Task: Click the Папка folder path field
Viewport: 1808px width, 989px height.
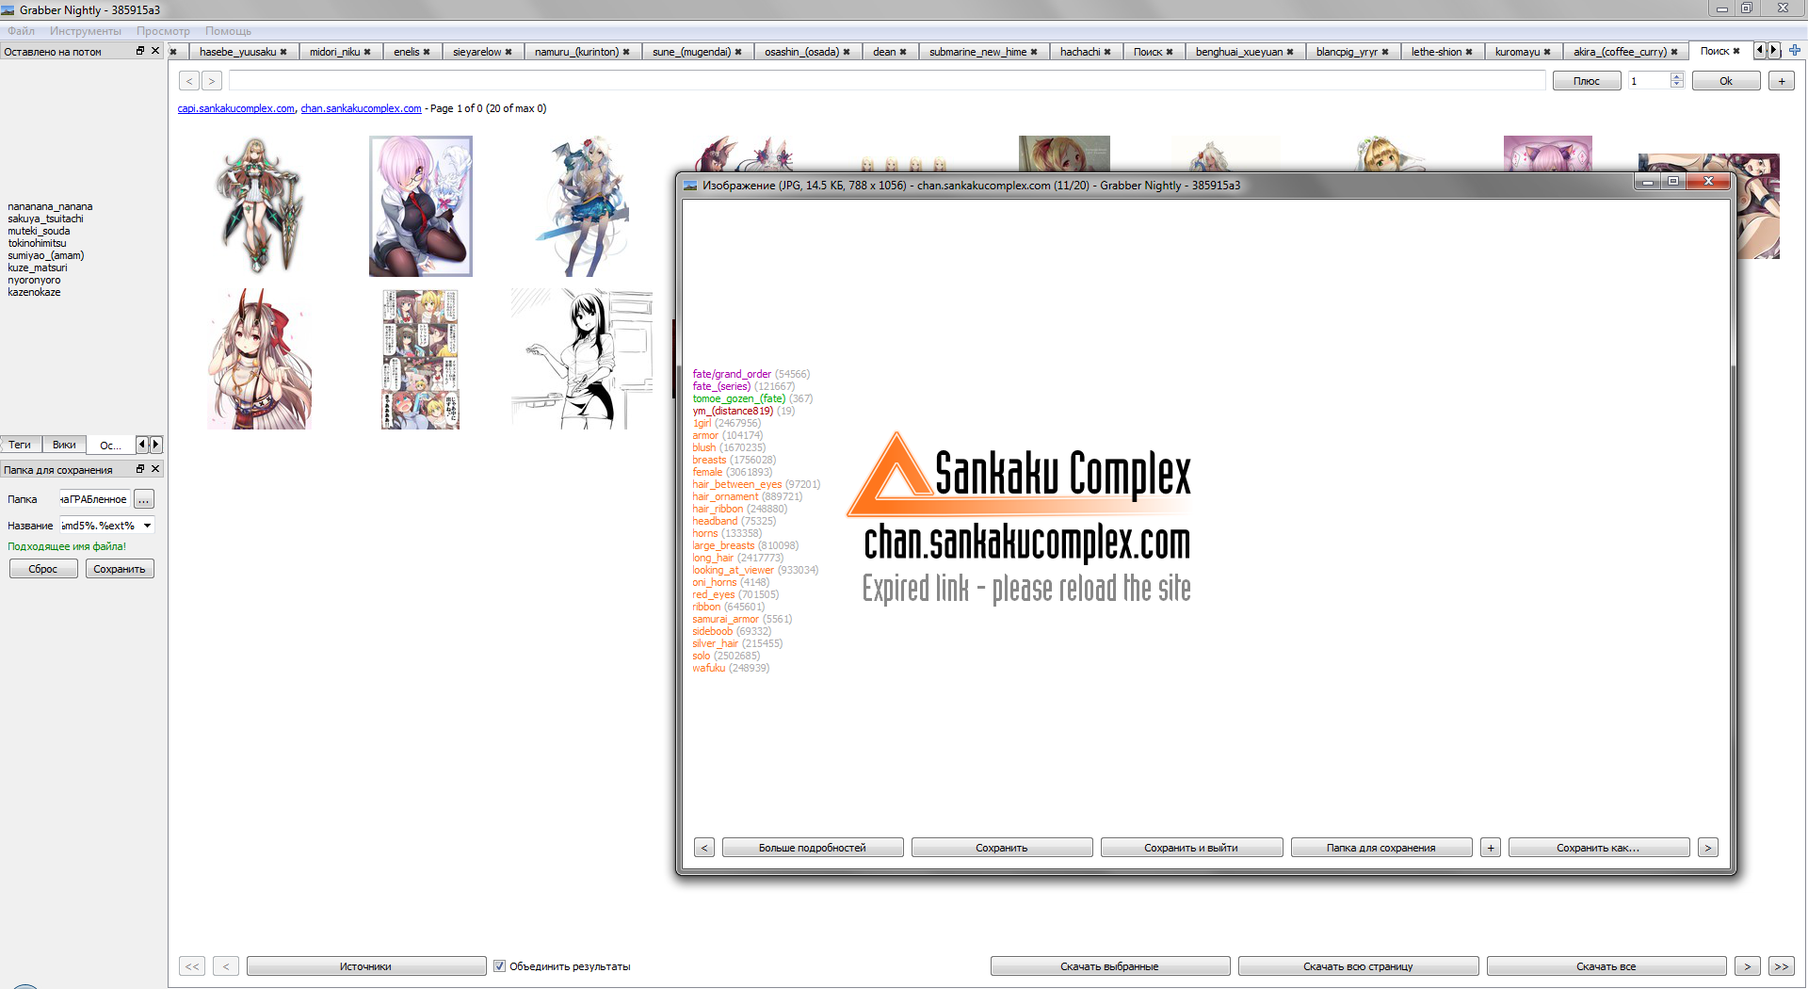Action: tap(95, 499)
